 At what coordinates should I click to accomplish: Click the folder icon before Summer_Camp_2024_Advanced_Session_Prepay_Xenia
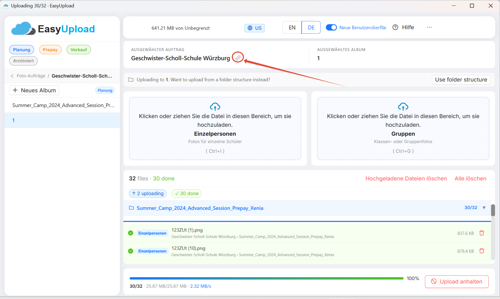click(131, 208)
